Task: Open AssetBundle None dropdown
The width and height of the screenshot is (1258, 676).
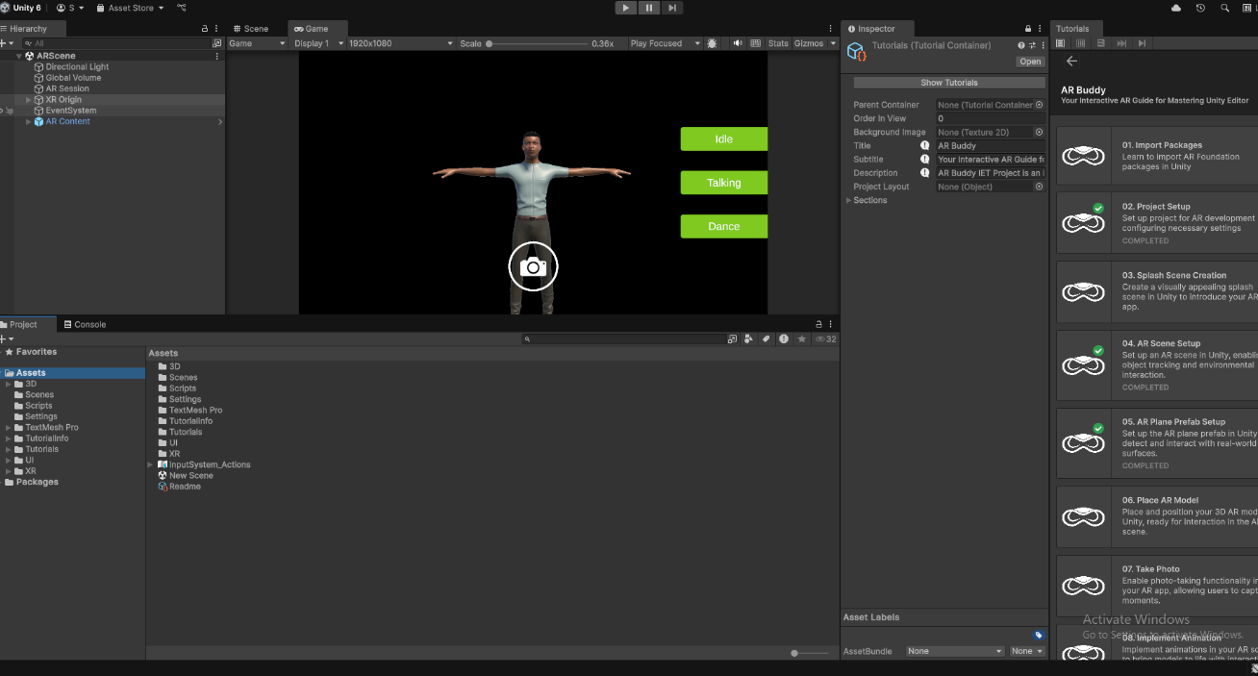Action: tap(955, 651)
